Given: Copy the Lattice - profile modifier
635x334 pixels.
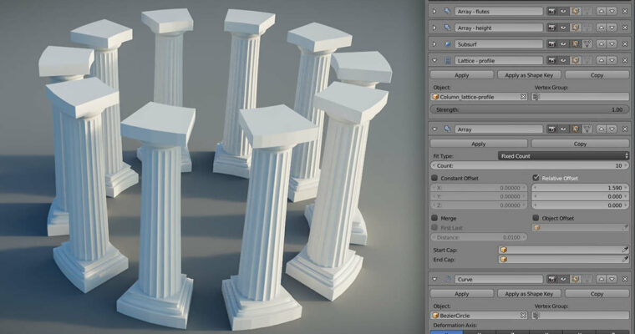Looking at the screenshot, I should pos(597,75).
